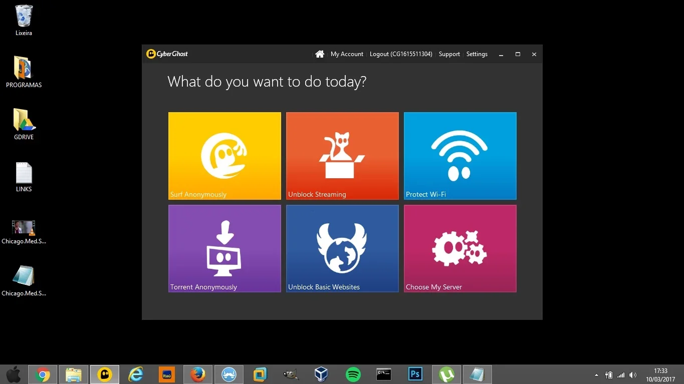Click Logout (CG1615511304)
Image resolution: width=684 pixels, height=384 pixels.
[x=401, y=54]
